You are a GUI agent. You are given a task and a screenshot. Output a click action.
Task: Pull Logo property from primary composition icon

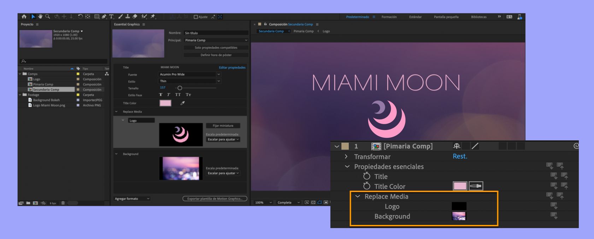click(x=554, y=206)
